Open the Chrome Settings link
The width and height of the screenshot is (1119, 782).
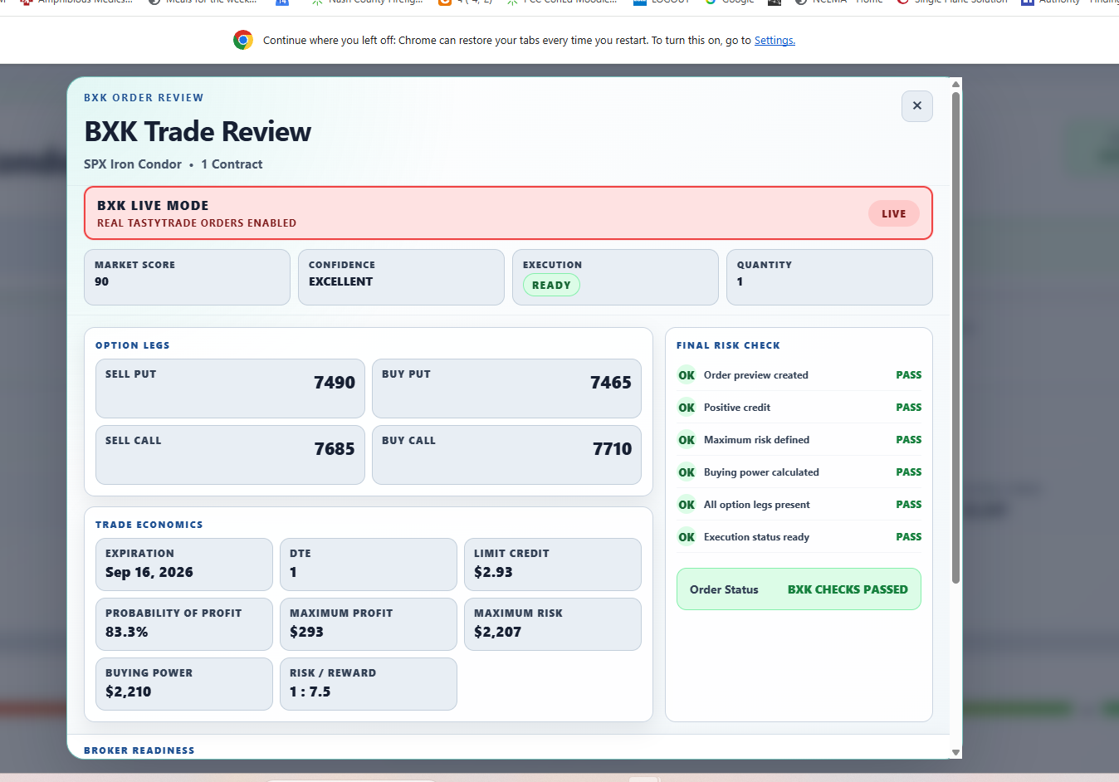775,40
